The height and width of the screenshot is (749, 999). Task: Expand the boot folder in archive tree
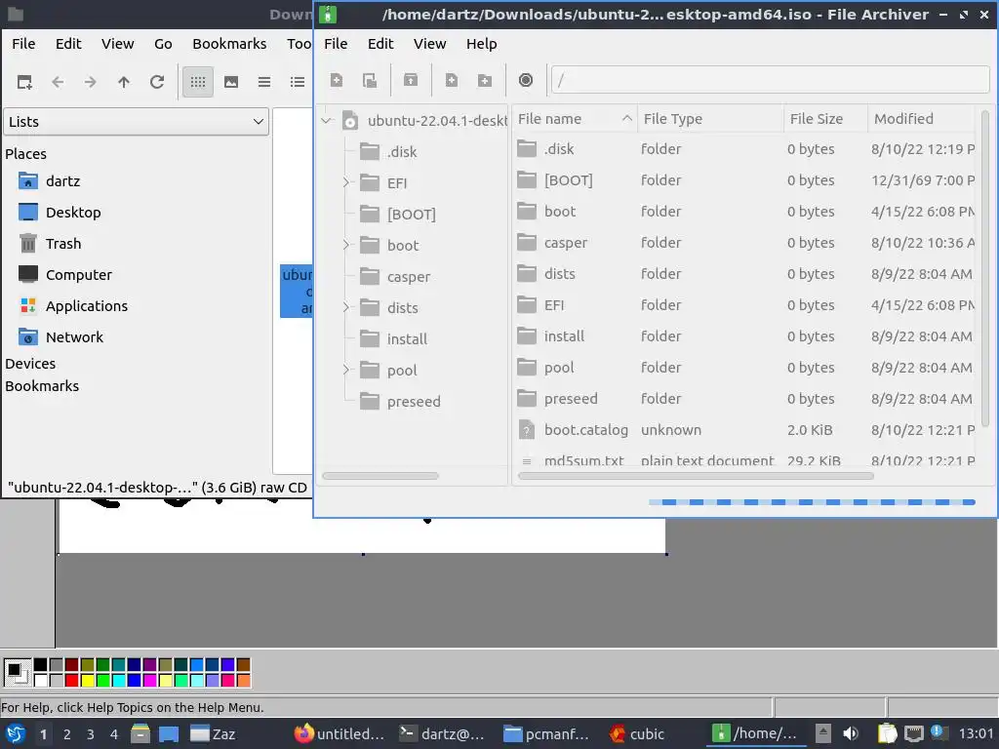[x=346, y=245]
